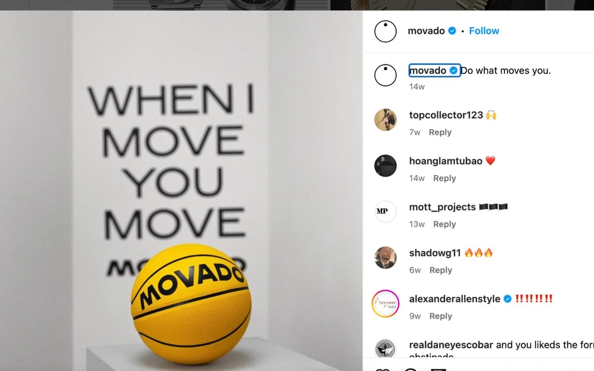Open realdaneyescobar profile avatar
This screenshot has height=371, width=594.
click(385, 349)
